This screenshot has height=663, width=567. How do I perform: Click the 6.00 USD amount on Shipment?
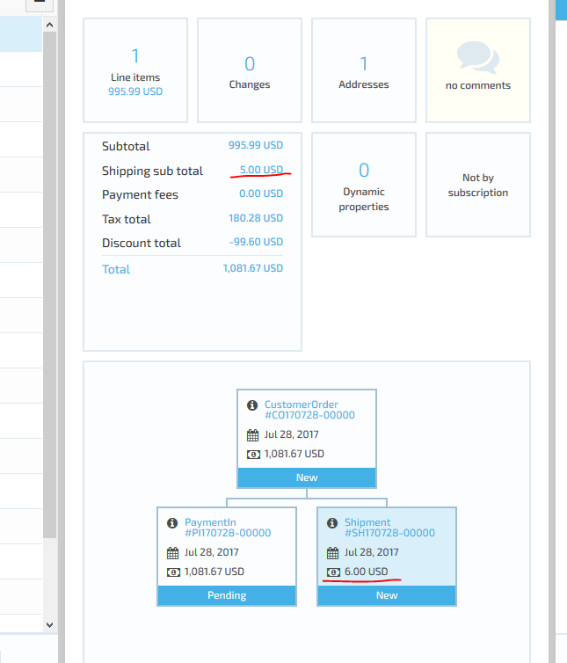367,572
